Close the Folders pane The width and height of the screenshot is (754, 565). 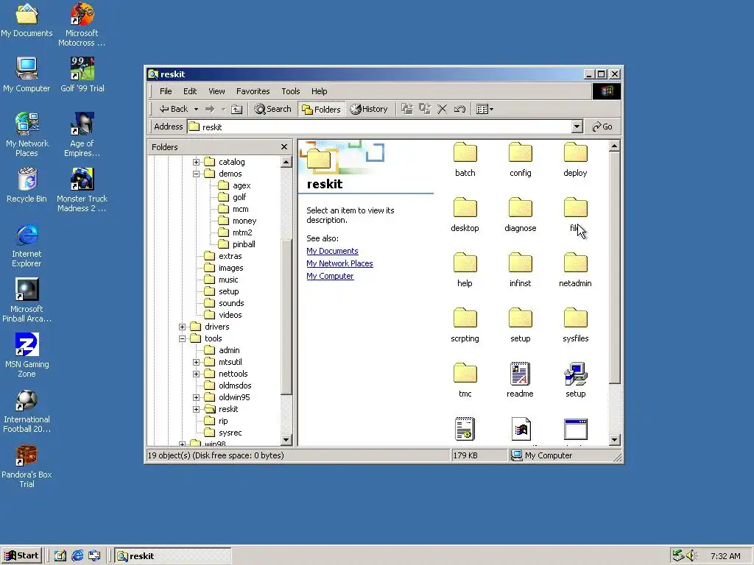pyautogui.click(x=284, y=147)
